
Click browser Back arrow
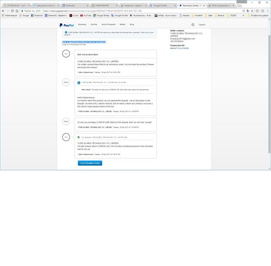[x=3, y=11]
